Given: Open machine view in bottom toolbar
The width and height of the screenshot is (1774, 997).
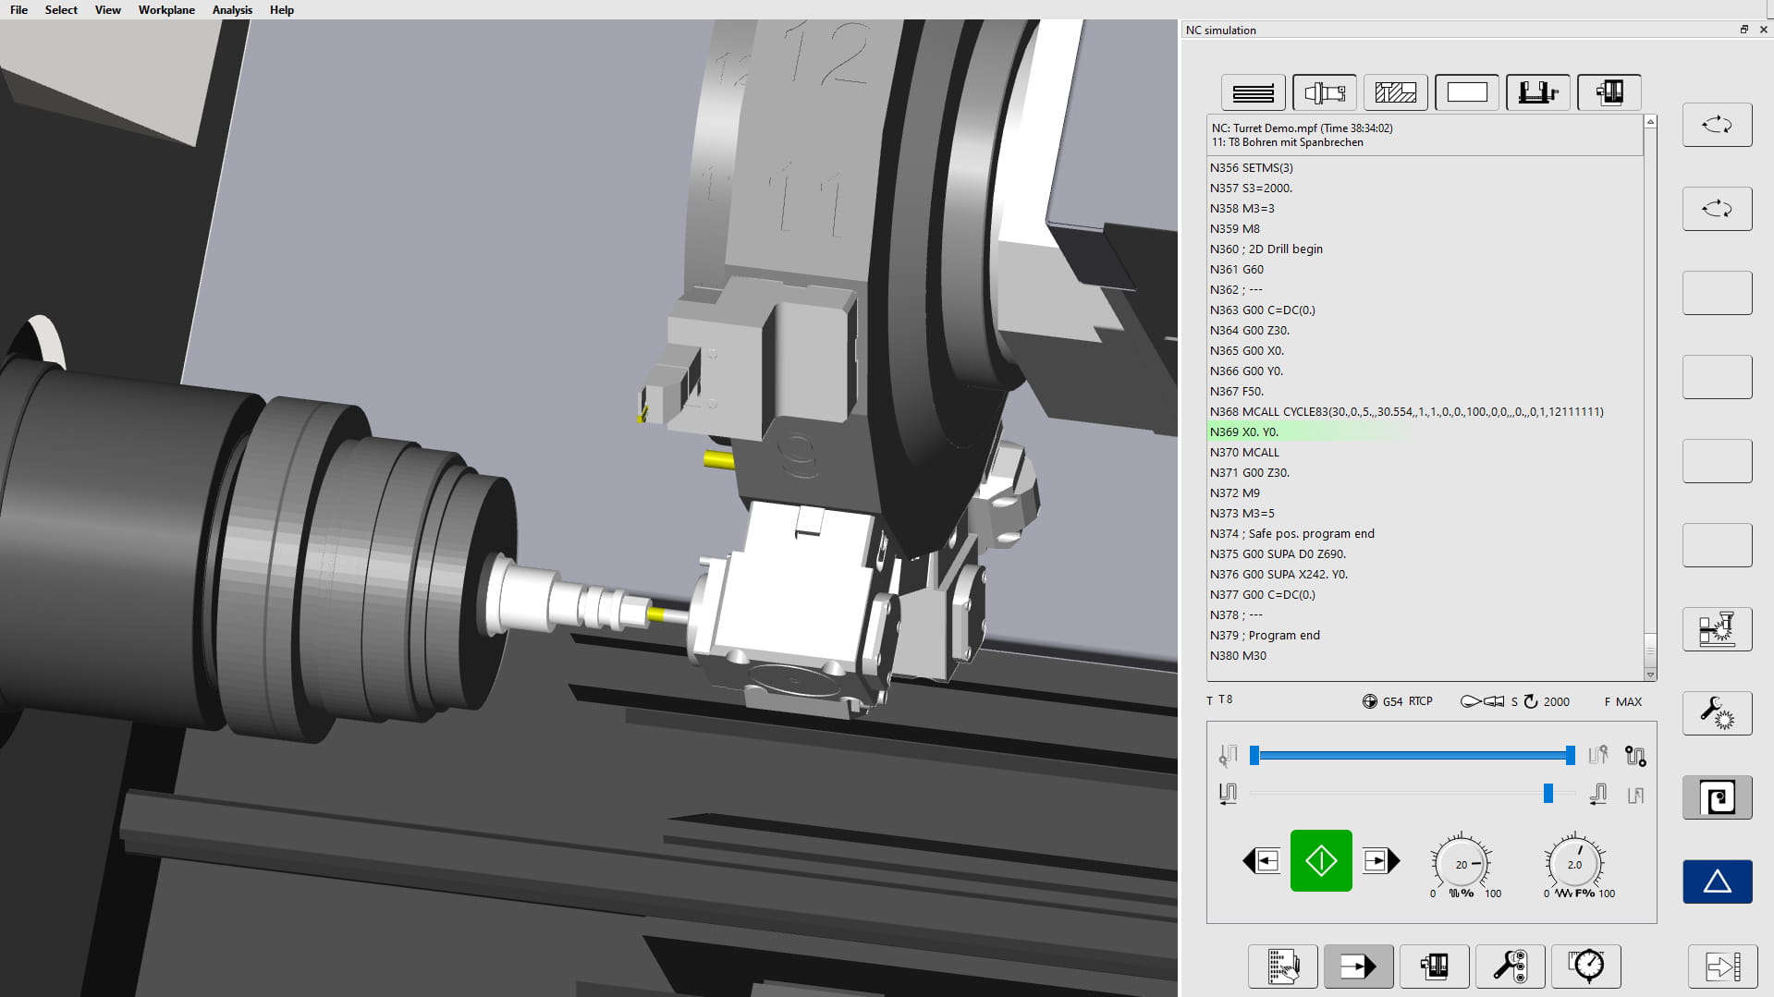Looking at the screenshot, I should click(x=1435, y=967).
